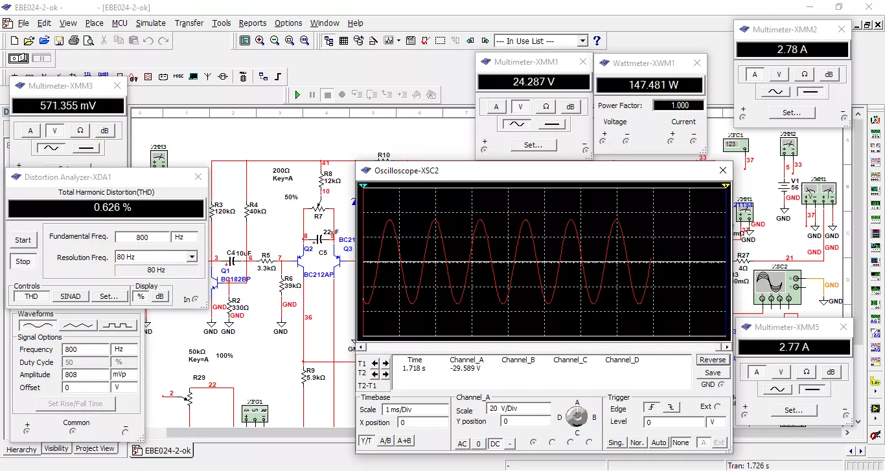Stop the simulation with square button

click(x=328, y=95)
